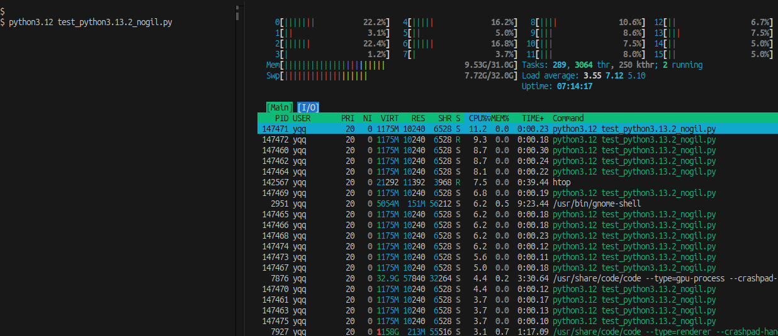Click the Mem usage meter bar
This screenshot has height=336, width=778.
tap(392, 65)
